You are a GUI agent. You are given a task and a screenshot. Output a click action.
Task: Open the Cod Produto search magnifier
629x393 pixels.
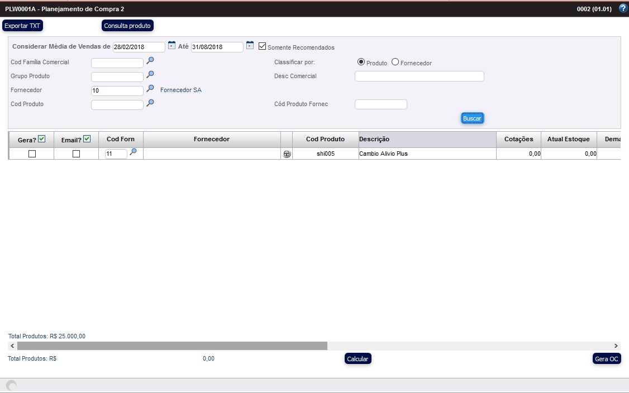click(x=150, y=103)
